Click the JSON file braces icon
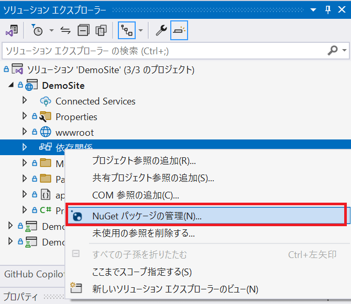This screenshot has height=304, width=351. 46,194
